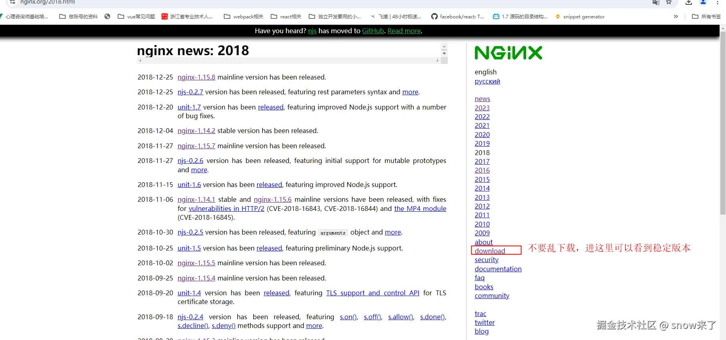Open the s.deny() method link
Screen dimensions: 726x340
223,326
